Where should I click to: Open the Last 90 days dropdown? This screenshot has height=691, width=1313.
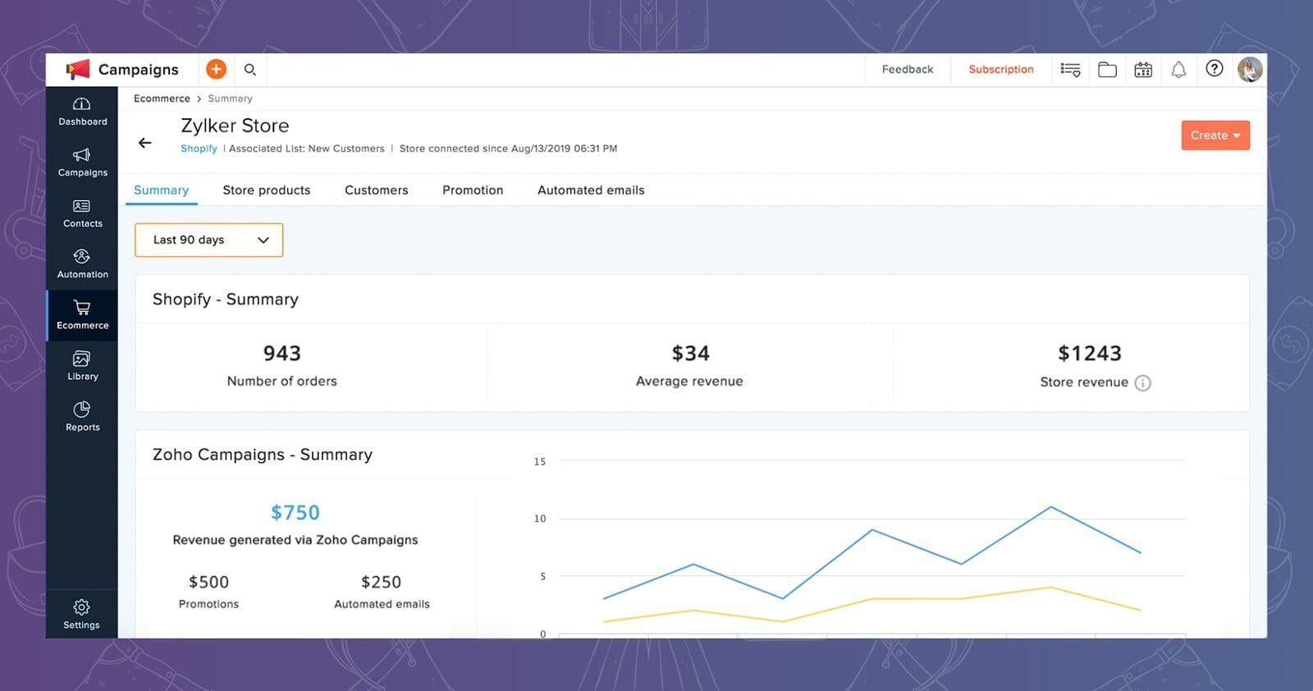(x=209, y=240)
